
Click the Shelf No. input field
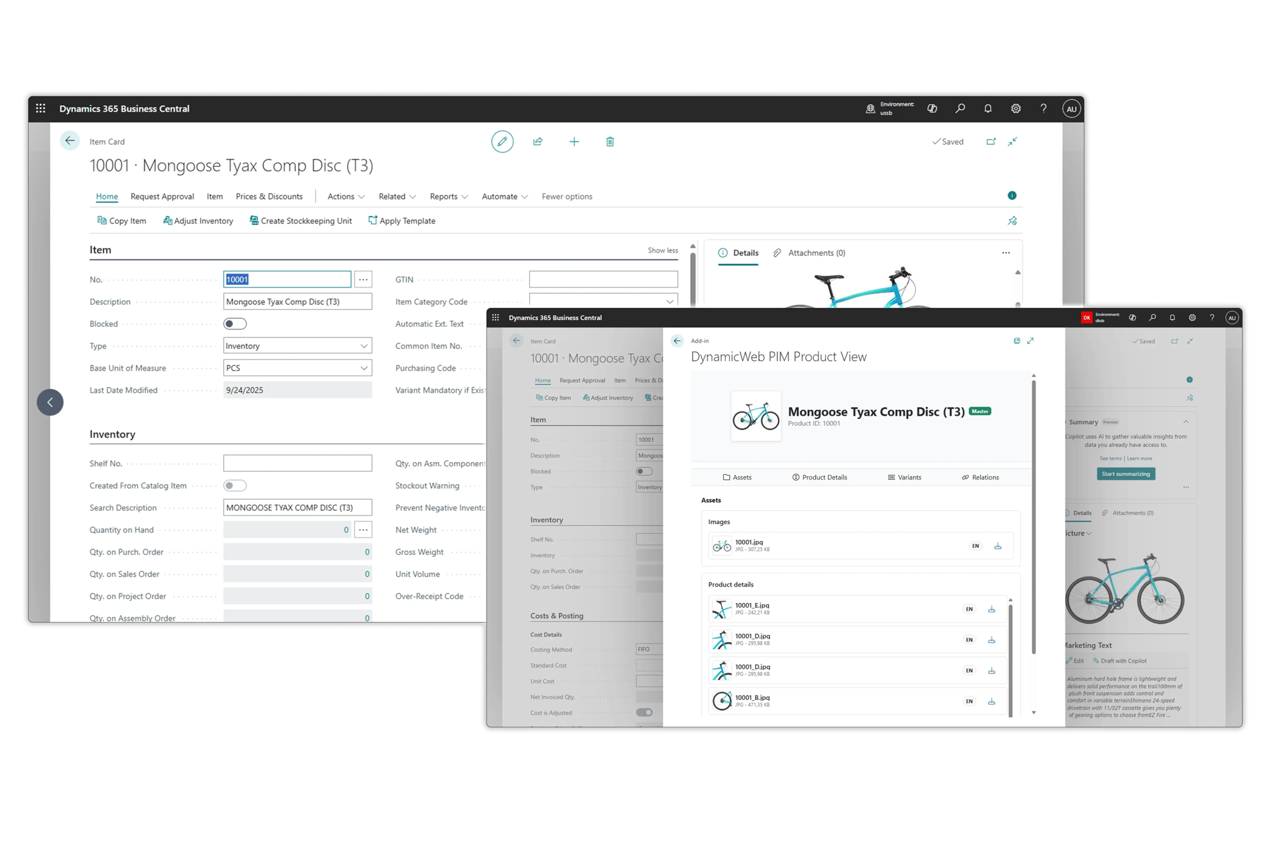click(297, 463)
